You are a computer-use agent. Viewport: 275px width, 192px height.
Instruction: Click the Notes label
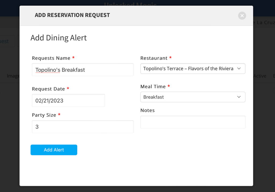pyautogui.click(x=147, y=110)
